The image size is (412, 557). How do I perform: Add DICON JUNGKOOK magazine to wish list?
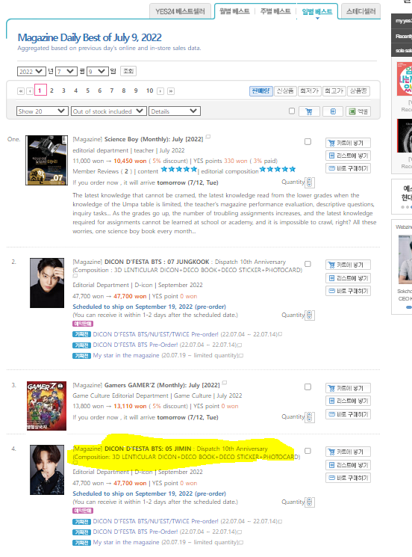pyautogui.click(x=348, y=278)
